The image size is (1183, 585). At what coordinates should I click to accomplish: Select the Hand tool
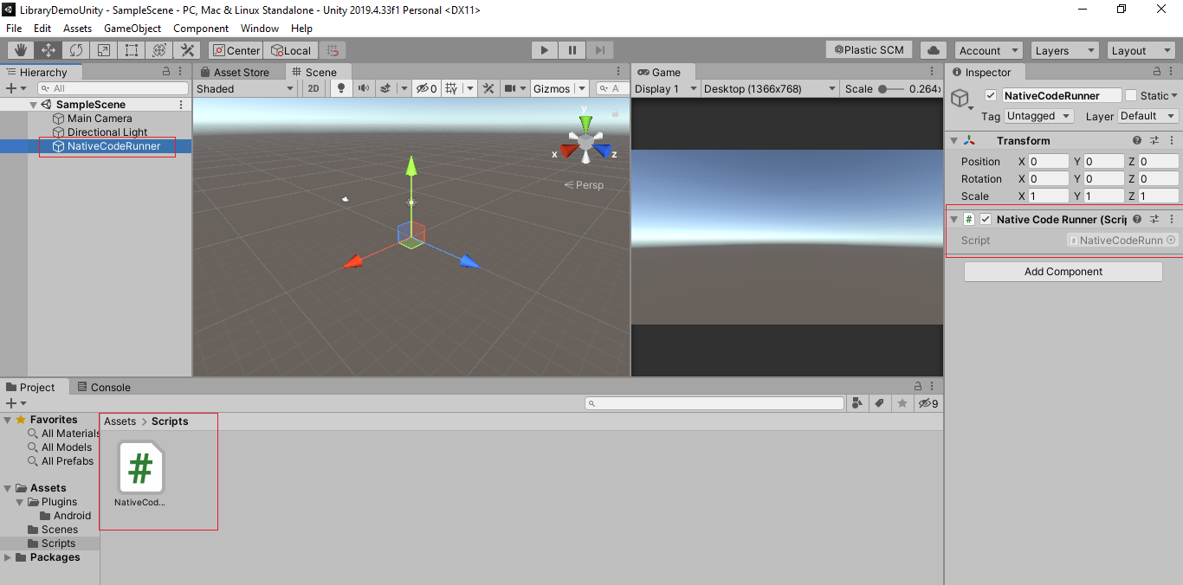coord(21,50)
